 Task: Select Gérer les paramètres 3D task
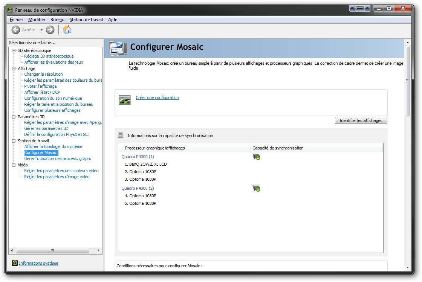coord(46,128)
